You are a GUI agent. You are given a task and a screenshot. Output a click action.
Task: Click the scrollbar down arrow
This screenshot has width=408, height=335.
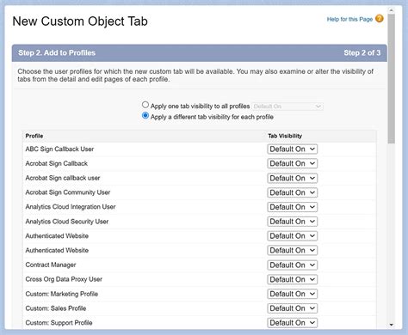(391, 325)
